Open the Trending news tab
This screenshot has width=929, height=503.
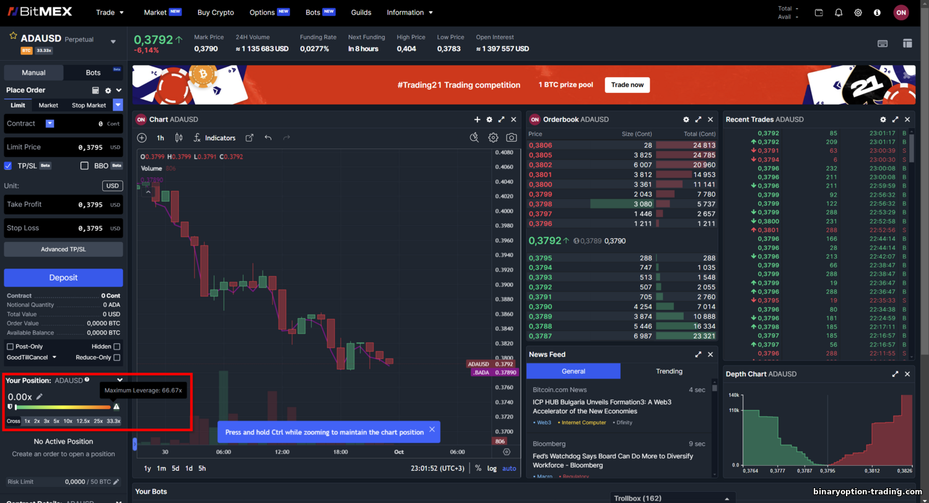click(x=669, y=371)
